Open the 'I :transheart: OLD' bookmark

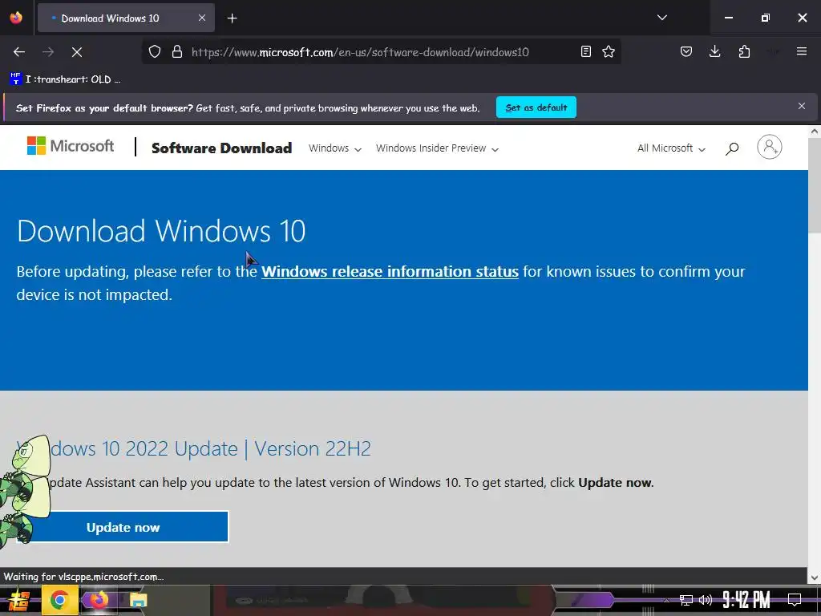click(x=65, y=79)
